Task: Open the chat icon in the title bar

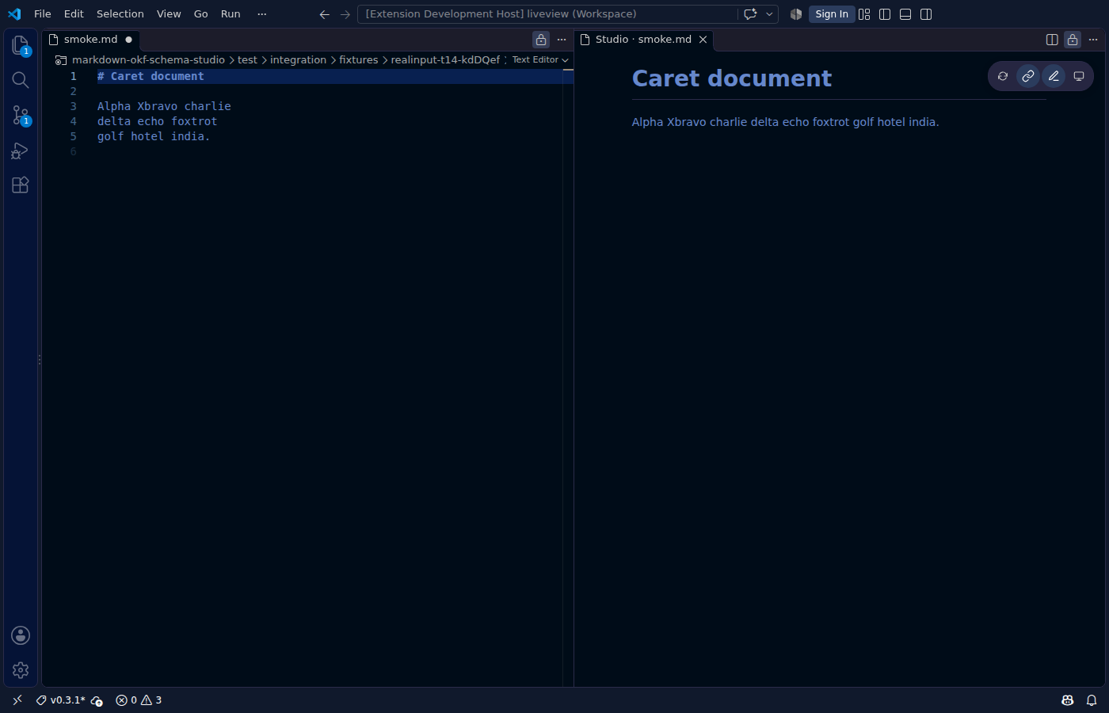Action: 750,14
